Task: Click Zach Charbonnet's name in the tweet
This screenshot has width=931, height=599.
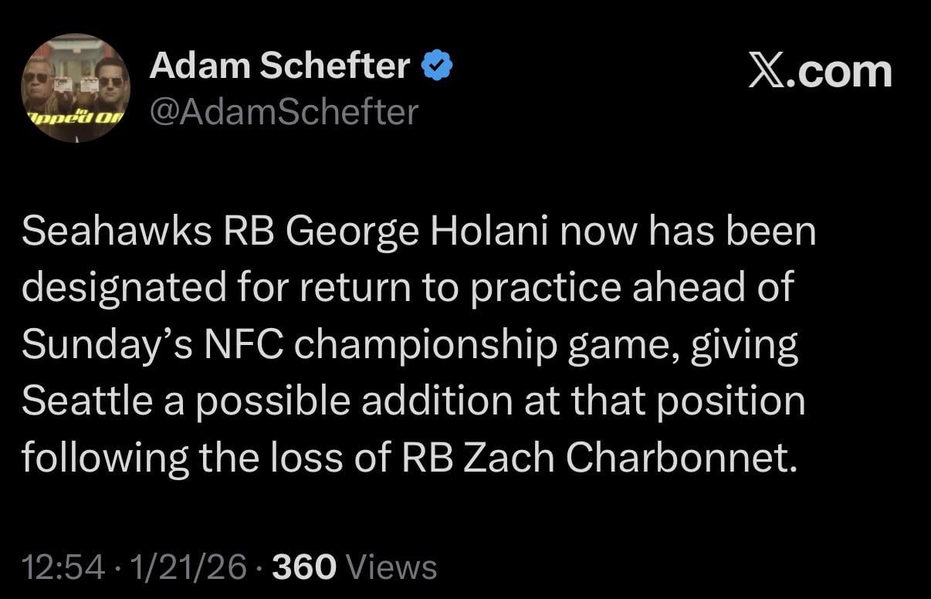Action: click(x=631, y=457)
